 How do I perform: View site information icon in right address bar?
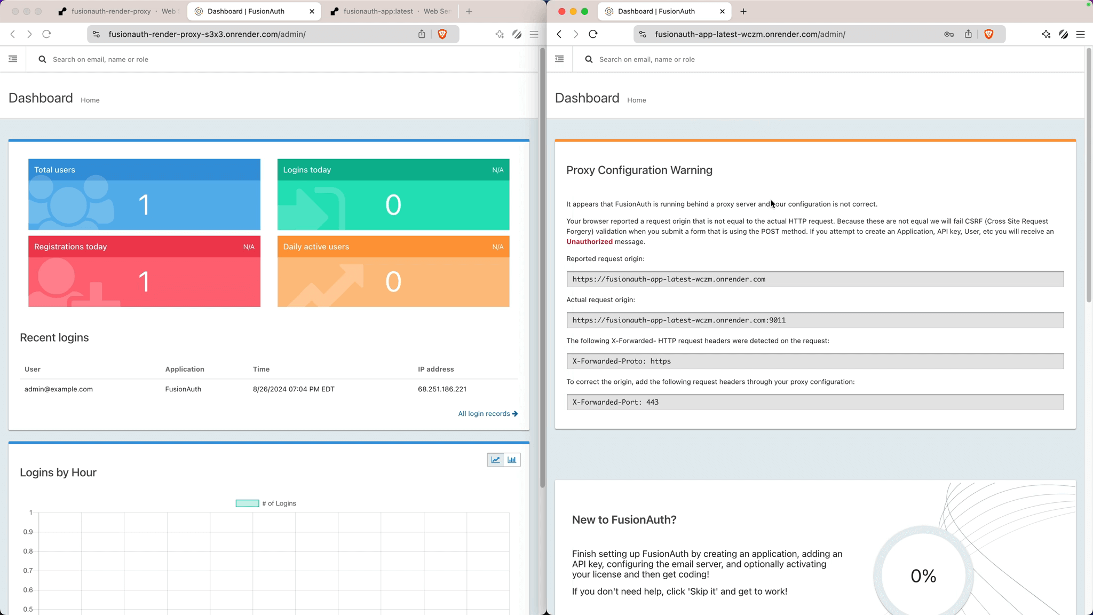click(x=643, y=34)
